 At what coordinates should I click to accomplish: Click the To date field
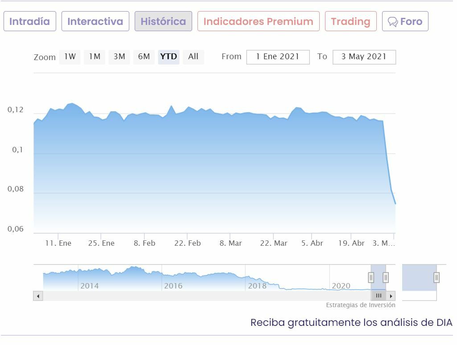click(x=364, y=57)
